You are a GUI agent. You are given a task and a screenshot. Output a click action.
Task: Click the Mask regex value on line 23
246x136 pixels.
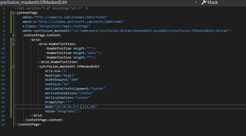[76, 107]
